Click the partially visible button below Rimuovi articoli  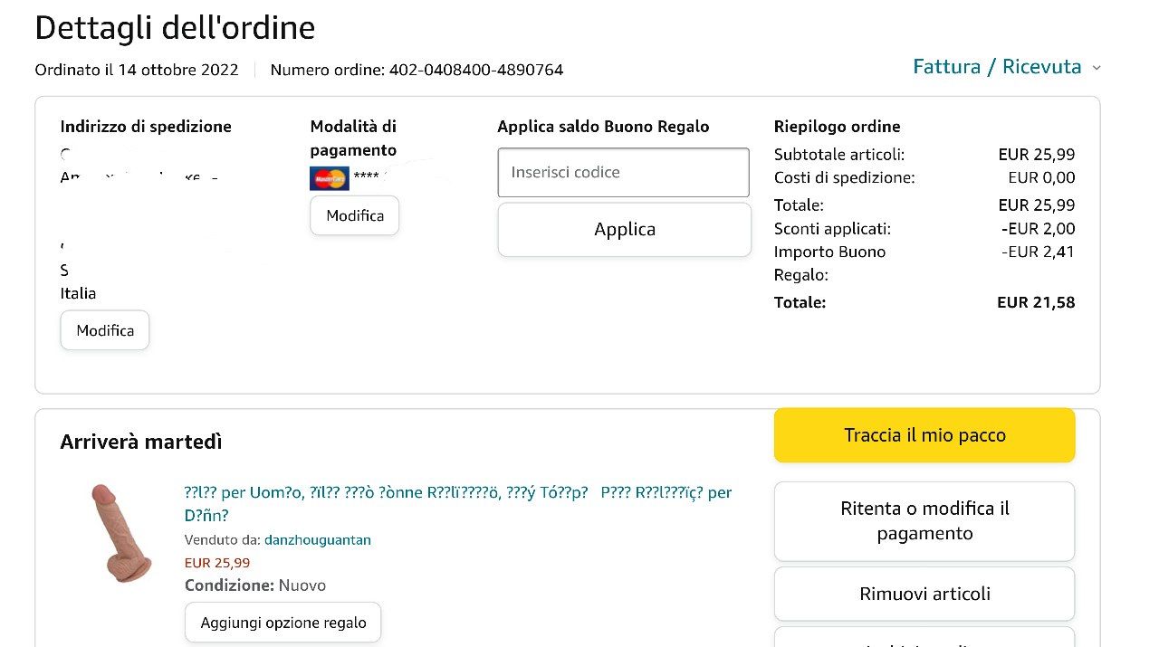click(924, 639)
